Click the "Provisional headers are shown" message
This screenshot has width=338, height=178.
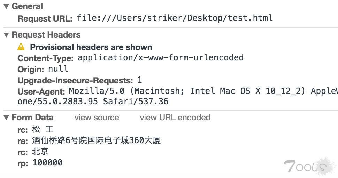coord(91,47)
